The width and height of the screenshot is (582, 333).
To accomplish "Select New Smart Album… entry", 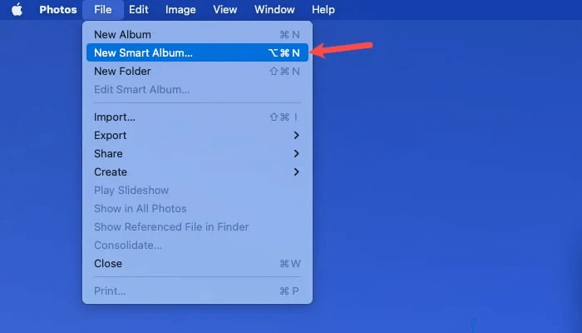I will 197,52.
